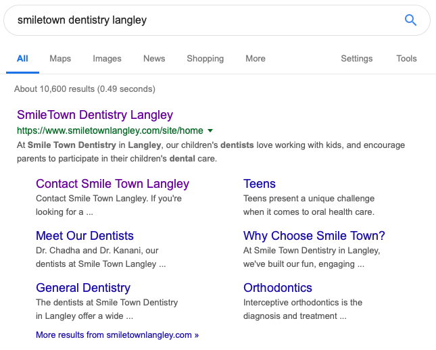Expand the green URL dropdown arrow
The height and width of the screenshot is (350, 436).
[210, 130]
